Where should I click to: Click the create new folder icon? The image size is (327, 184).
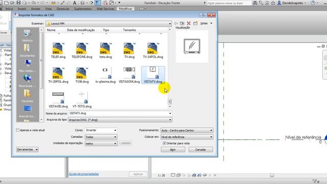tap(195, 24)
